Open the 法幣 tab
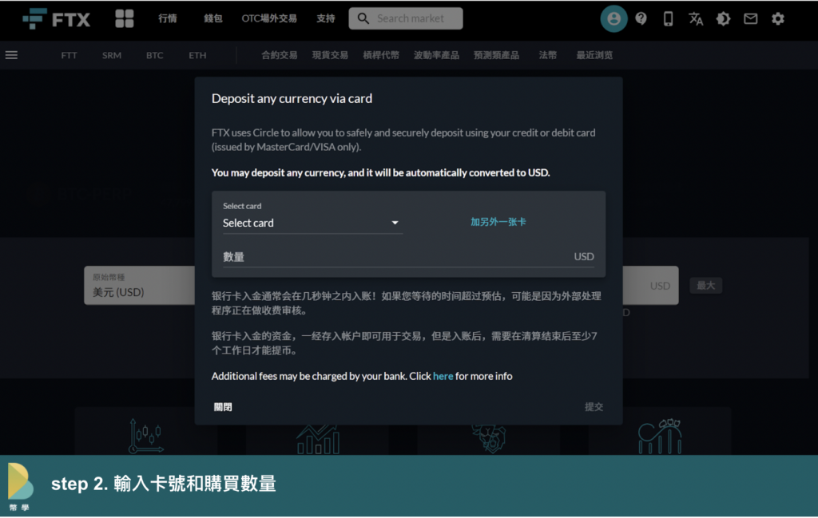The height and width of the screenshot is (518, 818). click(548, 55)
